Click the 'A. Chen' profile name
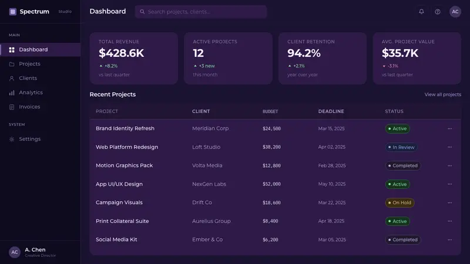This screenshot has height=264, width=470. point(35,250)
